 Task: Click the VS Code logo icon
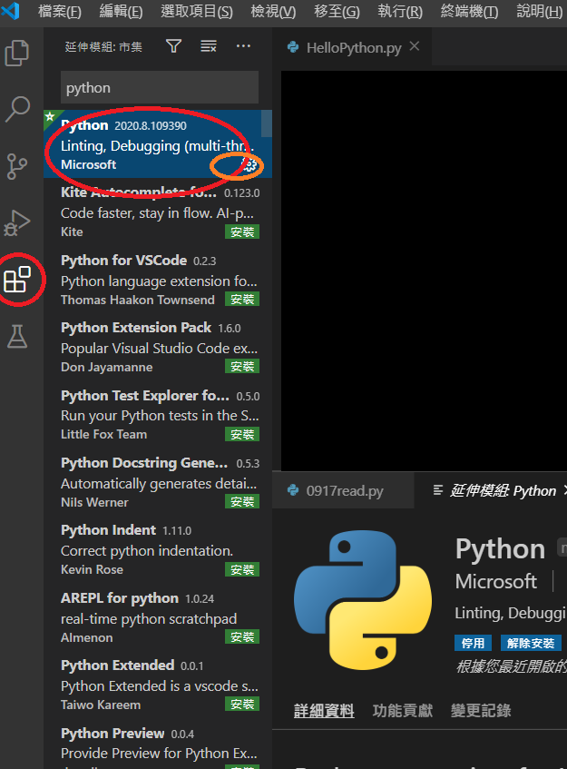(11, 11)
